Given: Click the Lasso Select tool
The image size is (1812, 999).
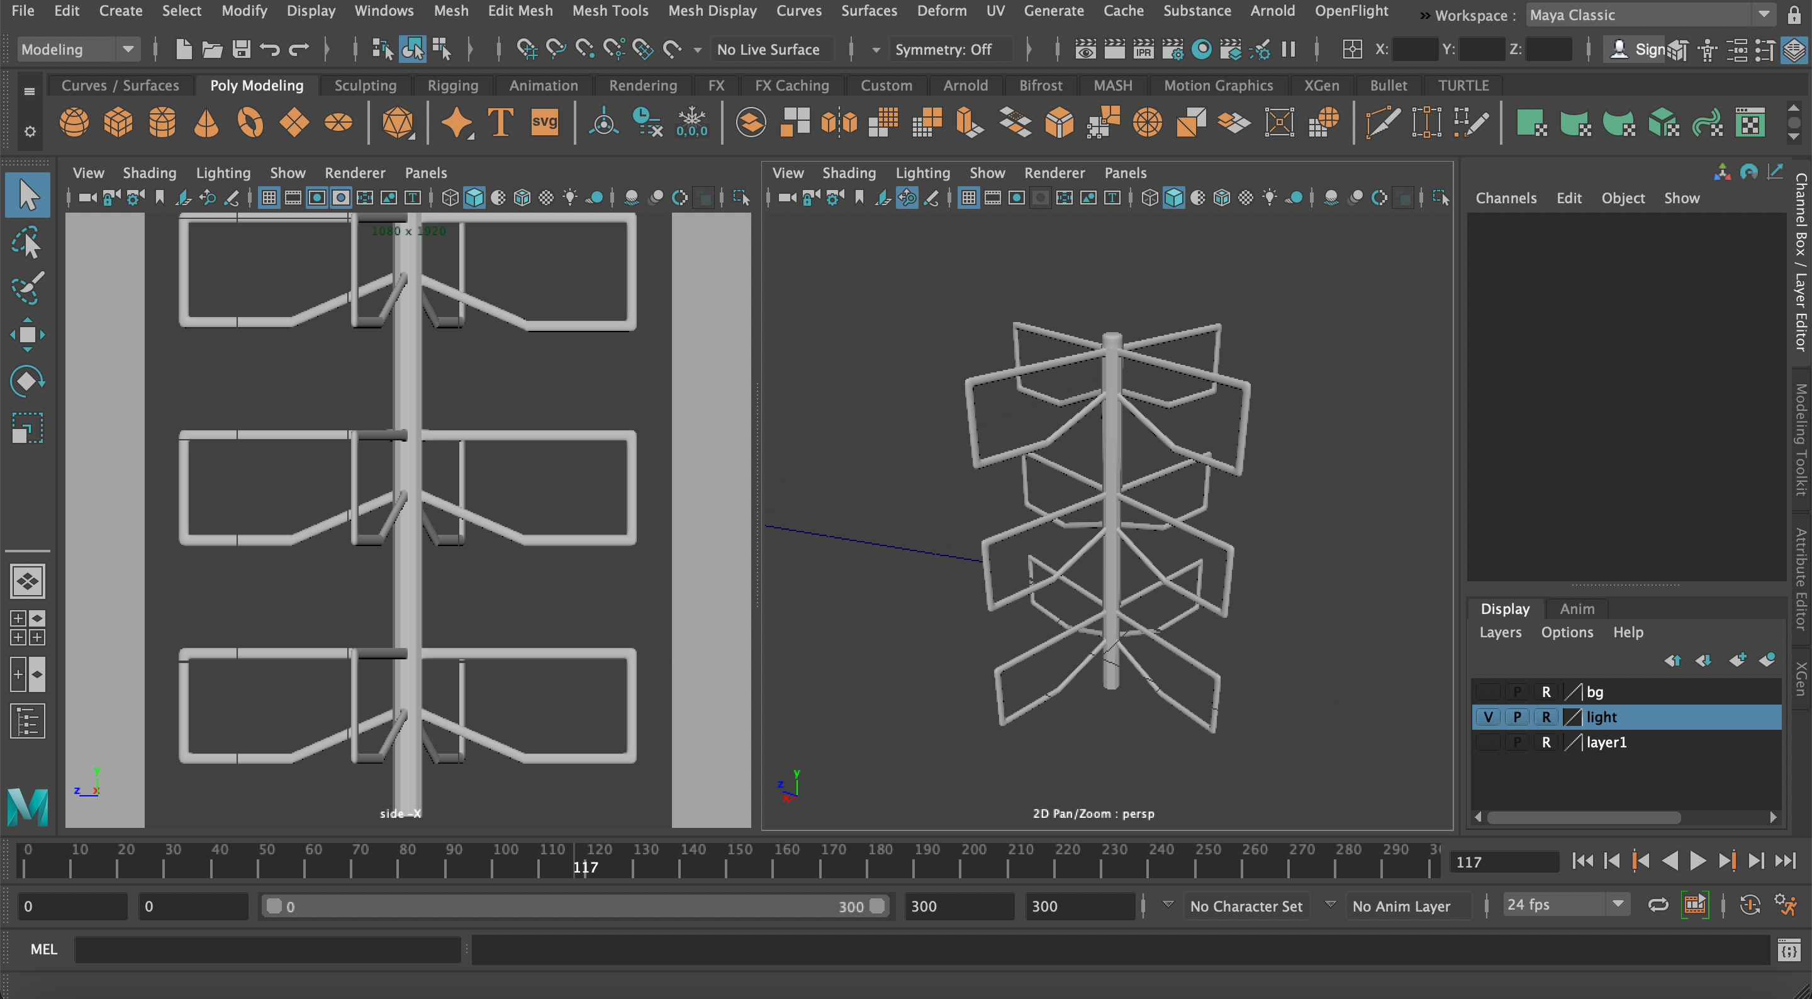Looking at the screenshot, I should [x=28, y=243].
